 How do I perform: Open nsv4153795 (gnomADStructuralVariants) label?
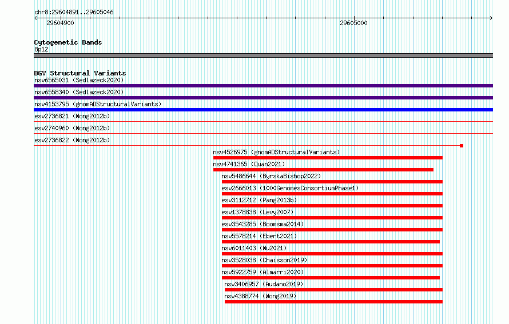[x=98, y=104]
